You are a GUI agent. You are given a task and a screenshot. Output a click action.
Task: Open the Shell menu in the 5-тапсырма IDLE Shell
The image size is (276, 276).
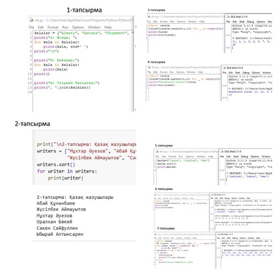(236, 156)
